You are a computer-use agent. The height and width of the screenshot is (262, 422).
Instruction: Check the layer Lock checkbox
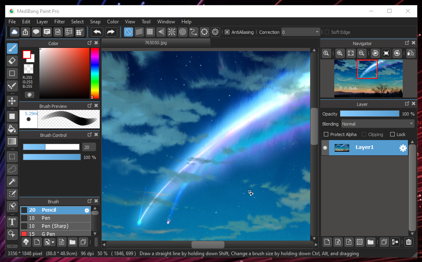pyautogui.click(x=392, y=134)
